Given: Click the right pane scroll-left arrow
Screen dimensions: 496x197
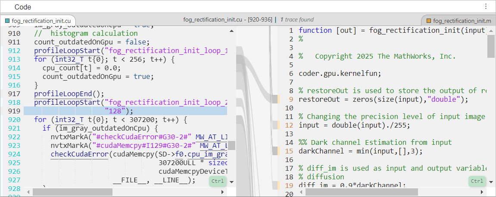Looking at the screenshot, I should [x=300, y=192].
